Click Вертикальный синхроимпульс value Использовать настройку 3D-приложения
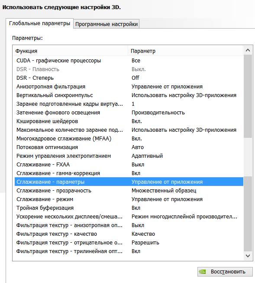255x283 pixels. [x=184, y=95]
